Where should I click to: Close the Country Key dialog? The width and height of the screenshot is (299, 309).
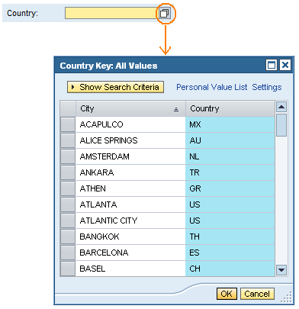(285, 65)
